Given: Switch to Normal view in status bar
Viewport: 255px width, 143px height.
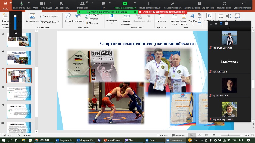Looking at the screenshot, I should pyautogui.click(x=192, y=135).
